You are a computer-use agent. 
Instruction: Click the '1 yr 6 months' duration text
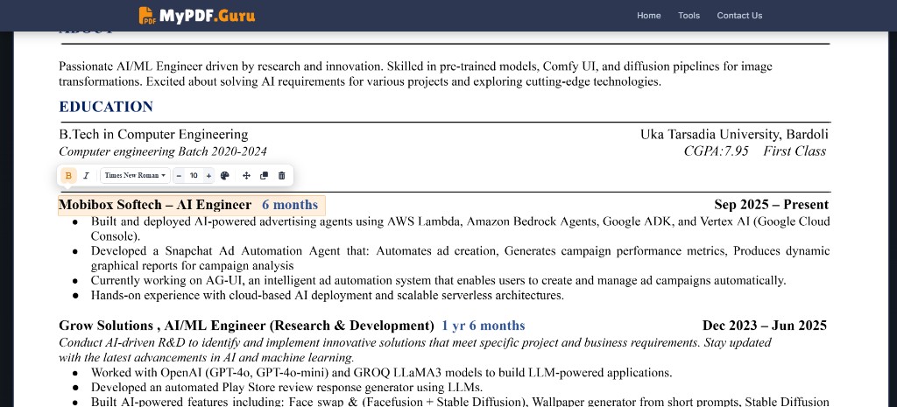click(x=484, y=326)
